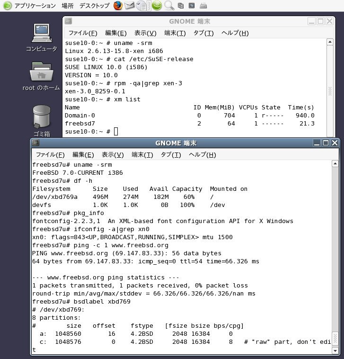Open 表示(V) menu in the back terminal

click(x=145, y=33)
